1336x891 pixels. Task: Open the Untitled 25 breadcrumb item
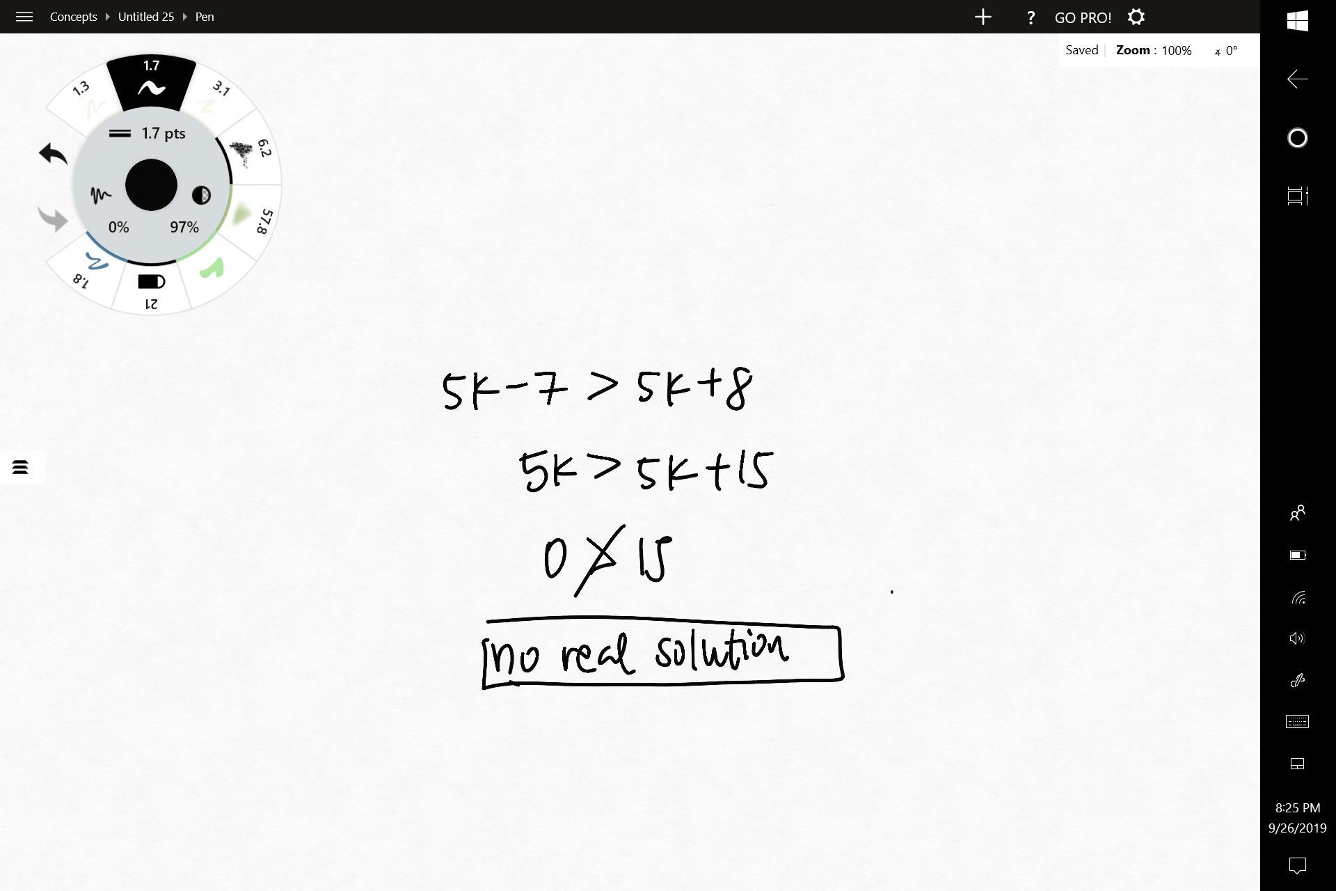tap(145, 17)
